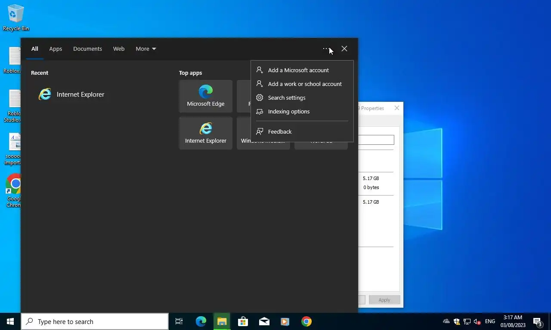551x330 pixels.
Task: Select the All search tab
Action: [34, 49]
